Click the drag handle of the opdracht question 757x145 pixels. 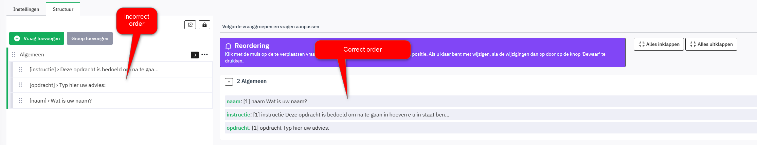click(x=21, y=85)
